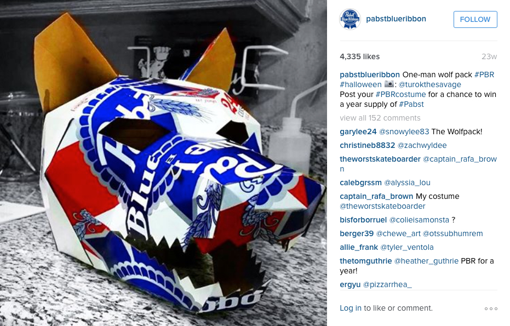Open the #PBRcostume hashtag link
Image resolution: width=510 pixels, height=326 pixels.
pyautogui.click(x=400, y=94)
